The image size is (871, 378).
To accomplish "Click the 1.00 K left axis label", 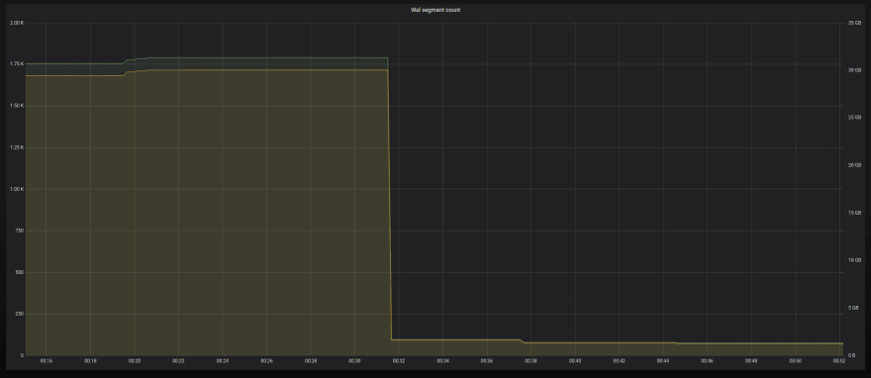I will [x=17, y=189].
